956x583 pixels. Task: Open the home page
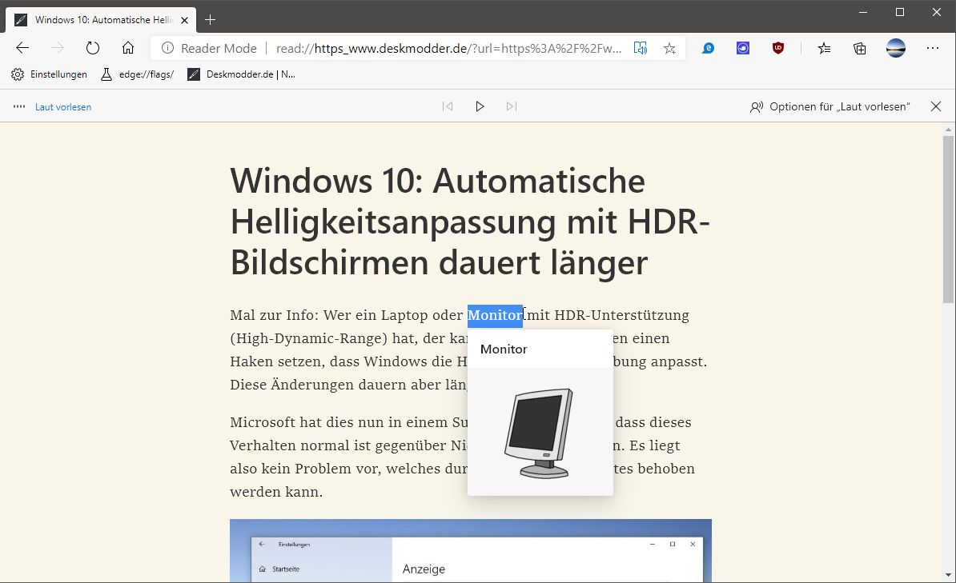pos(128,48)
